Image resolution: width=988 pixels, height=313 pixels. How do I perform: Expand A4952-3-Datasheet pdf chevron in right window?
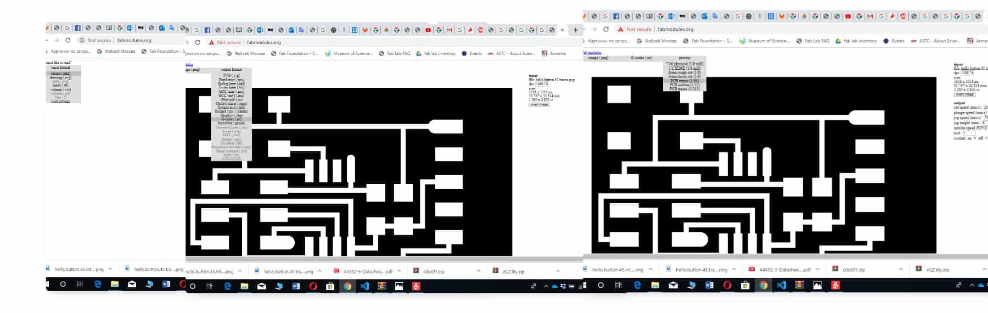(817, 270)
